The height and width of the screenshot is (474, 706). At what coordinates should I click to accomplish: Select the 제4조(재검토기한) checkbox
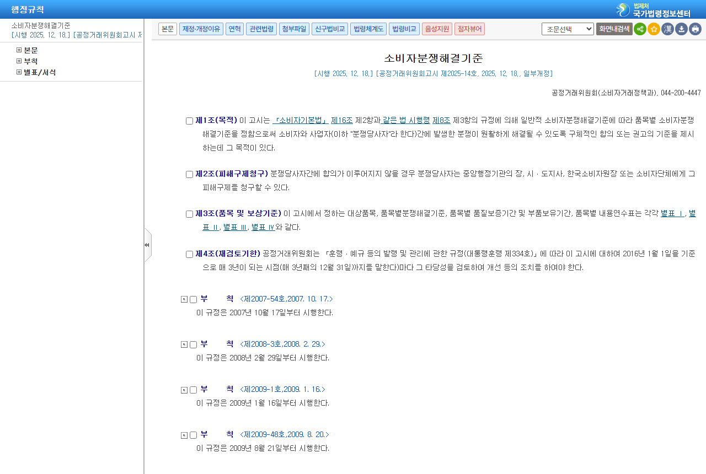189,254
